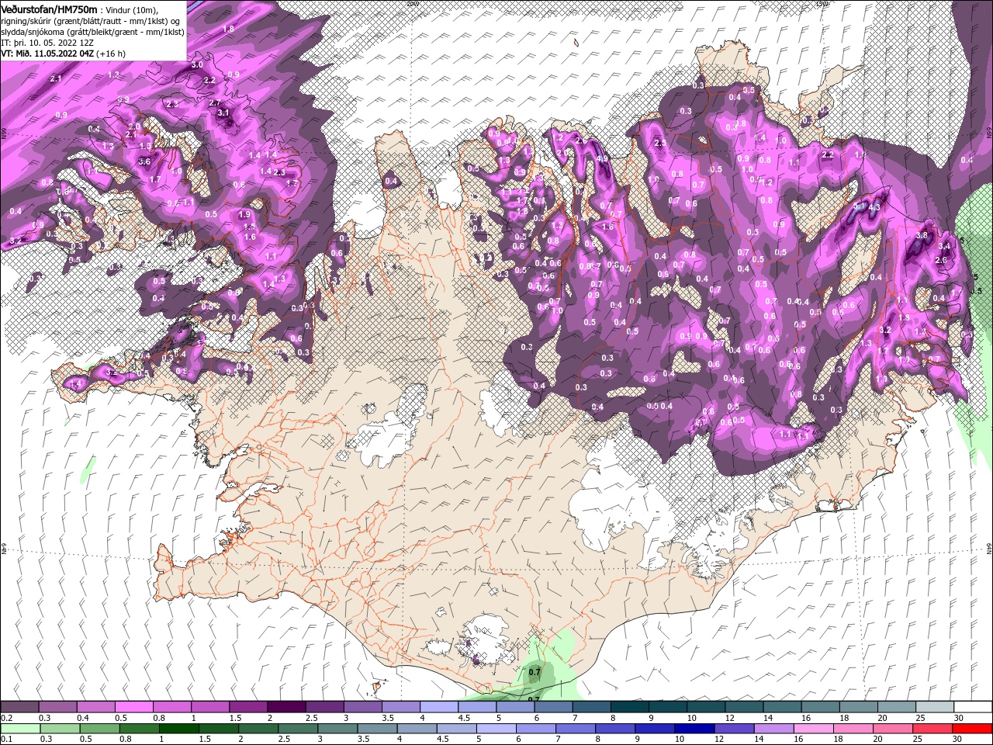
Task: Pick the violet 12 swatch, lower legend row
Action: tap(734, 729)
